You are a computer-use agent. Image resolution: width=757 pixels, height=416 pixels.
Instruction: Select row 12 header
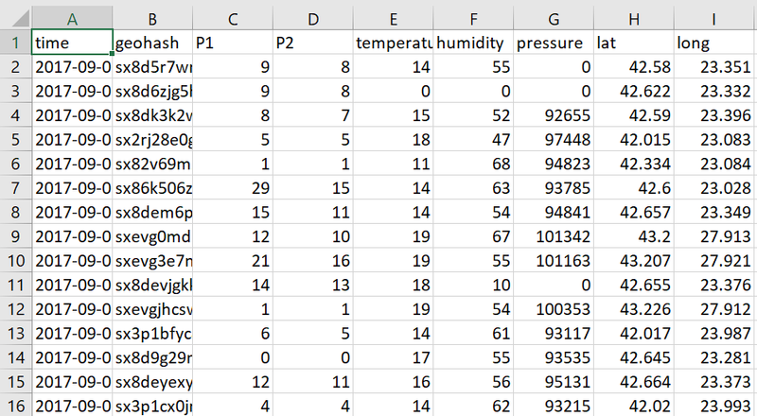pyautogui.click(x=15, y=309)
